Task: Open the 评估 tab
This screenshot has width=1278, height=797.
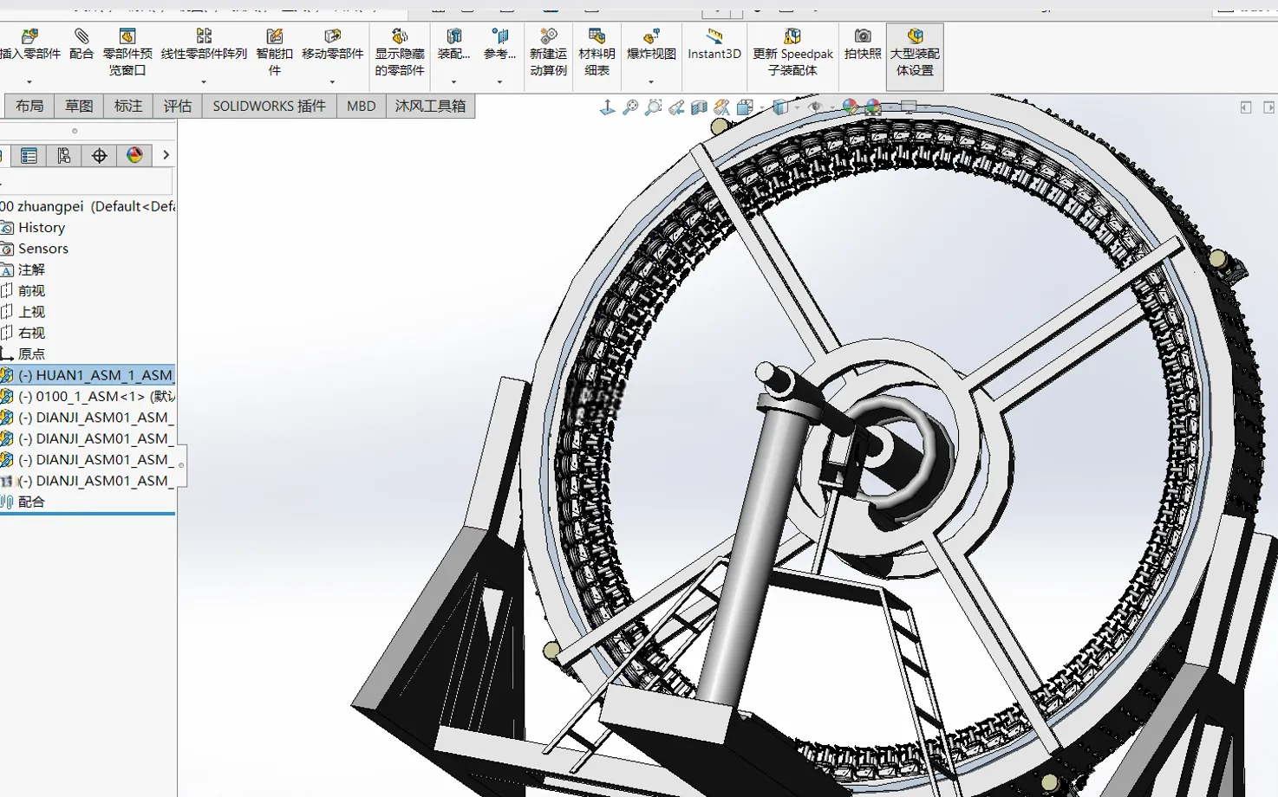Action: pos(178,106)
